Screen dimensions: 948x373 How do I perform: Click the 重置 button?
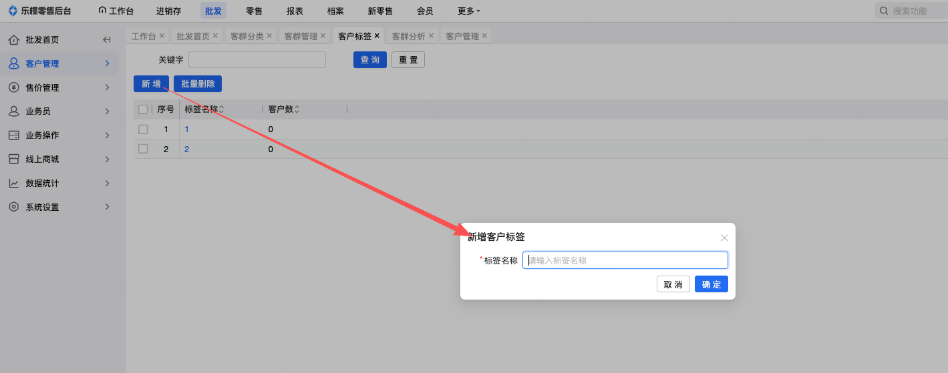click(408, 60)
